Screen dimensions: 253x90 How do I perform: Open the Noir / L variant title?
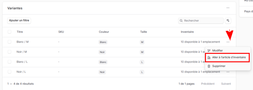point(21,72)
